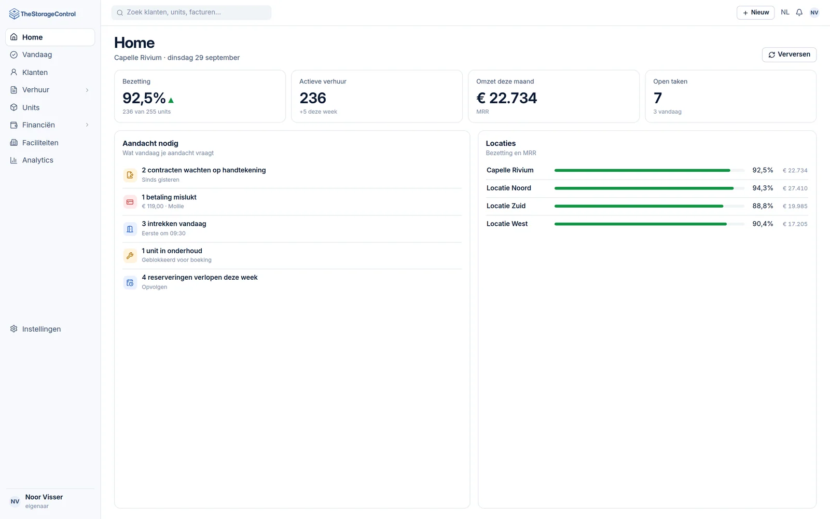Screen dimensions: 830x519
Task: Click the Analytics bar chart icon
Action: [14, 160]
